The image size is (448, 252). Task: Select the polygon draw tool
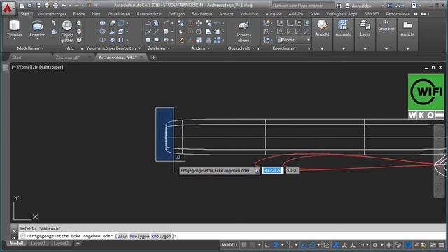[148, 40]
